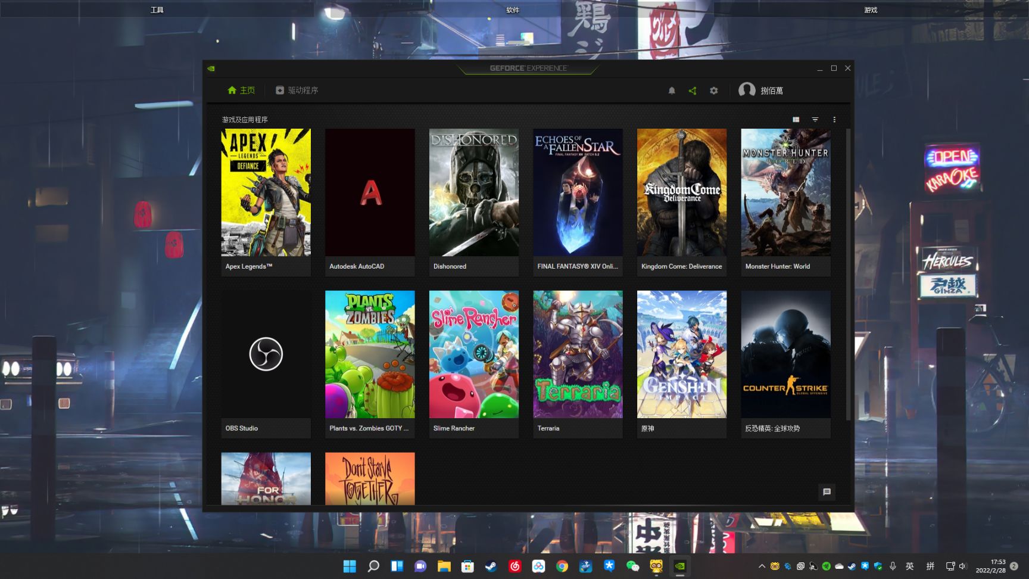Image resolution: width=1029 pixels, height=579 pixels.
Task: Expand the hidden system tray icons chevron
Action: 762,566
